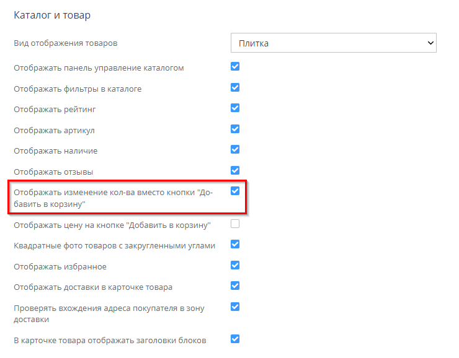Viewport: 459px width, 358px height.
Task: Click the 'Отображать отзывы' label text
Action: click(x=53, y=172)
